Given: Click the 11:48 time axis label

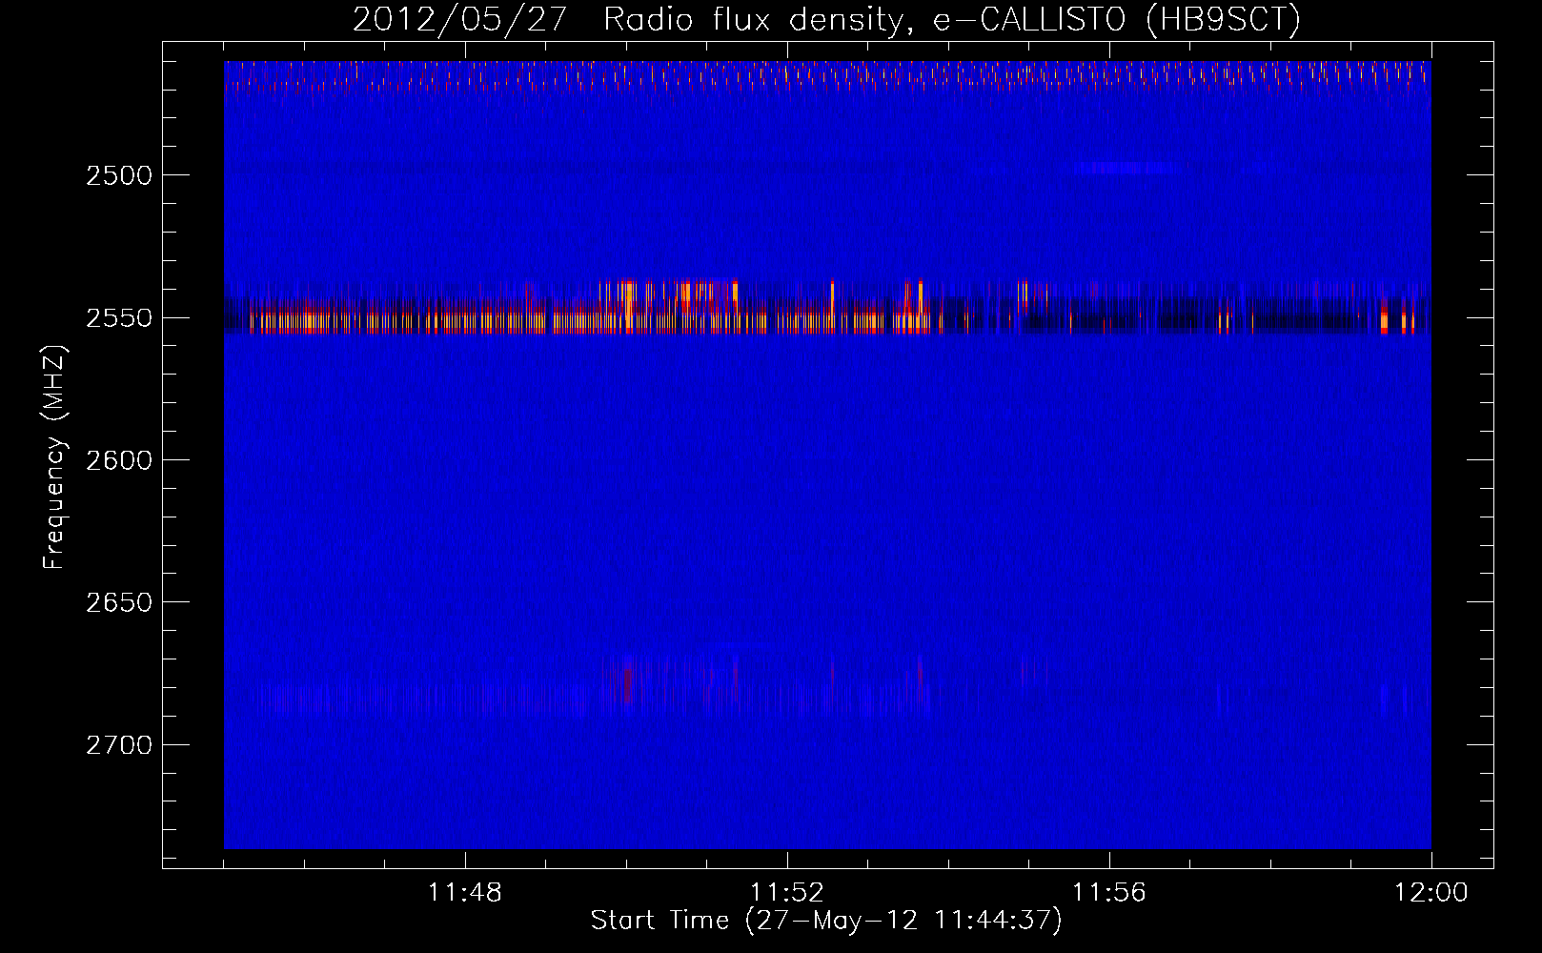Looking at the screenshot, I should coord(465,893).
